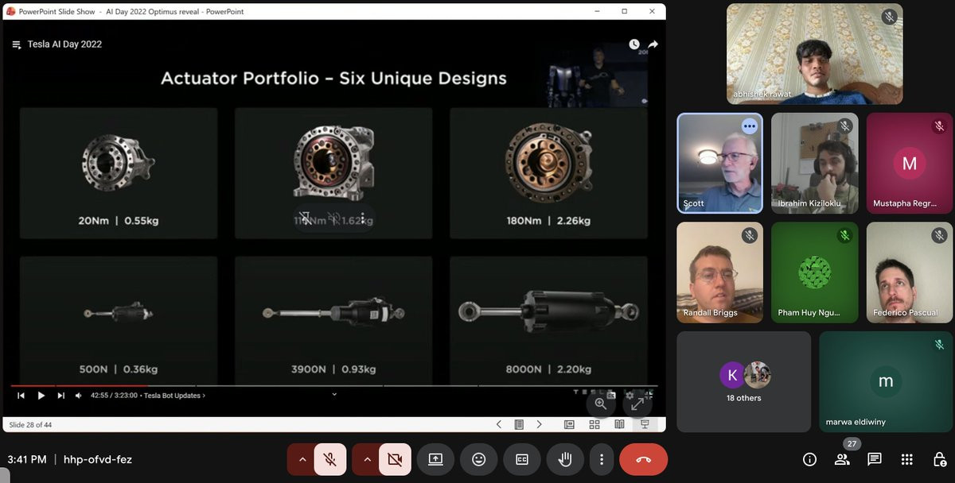Click the expand-to-fullscreen arrows overlay button
955x483 pixels.
coord(637,404)
